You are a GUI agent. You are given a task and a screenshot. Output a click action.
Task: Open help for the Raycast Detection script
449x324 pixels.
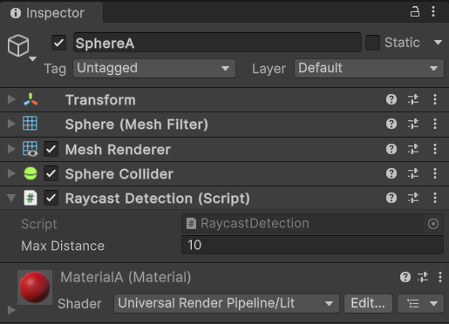click(391, 198)
